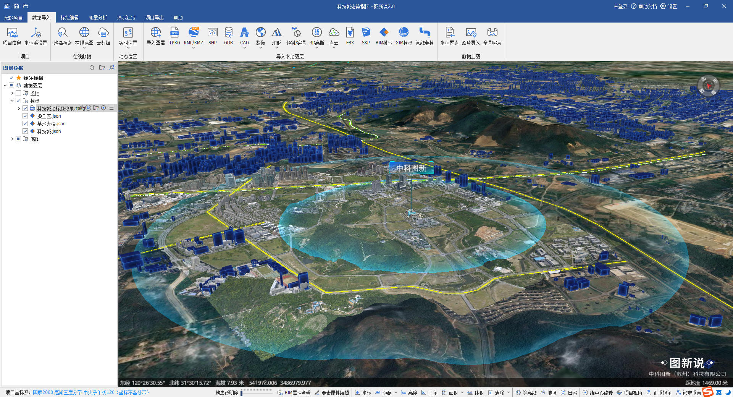The image size is (733, 397).
Task: Import a BIM模型 model
Action: click(384, 36)
